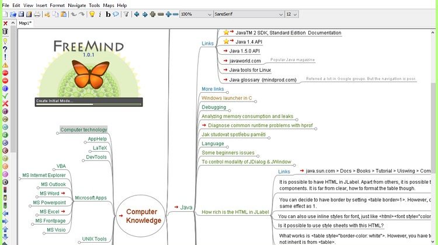Click the blue right arrow toolbar icon
This screenshot has height=245, width=438.
pyautogui.click(x=144, y=14)
